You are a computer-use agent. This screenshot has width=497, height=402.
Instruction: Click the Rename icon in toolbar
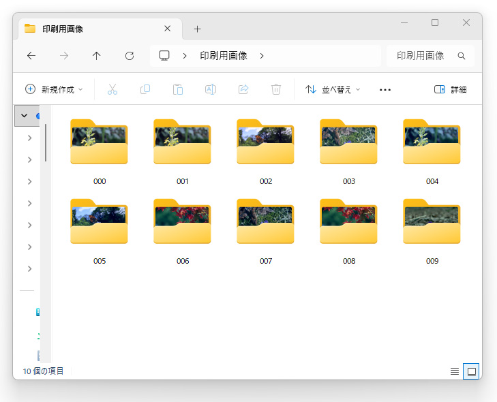(x=211, y=89)
